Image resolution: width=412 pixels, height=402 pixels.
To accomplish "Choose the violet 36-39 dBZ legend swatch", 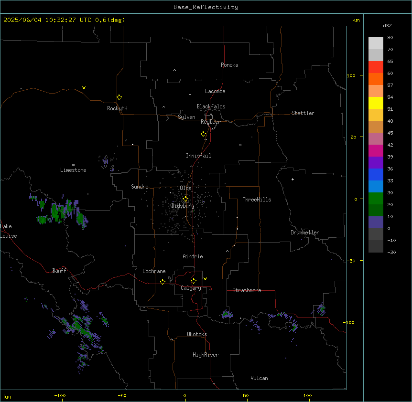I will (376, 163).
